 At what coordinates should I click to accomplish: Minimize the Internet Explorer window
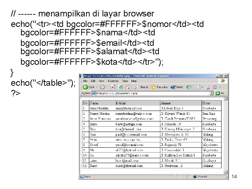(218, 76)
